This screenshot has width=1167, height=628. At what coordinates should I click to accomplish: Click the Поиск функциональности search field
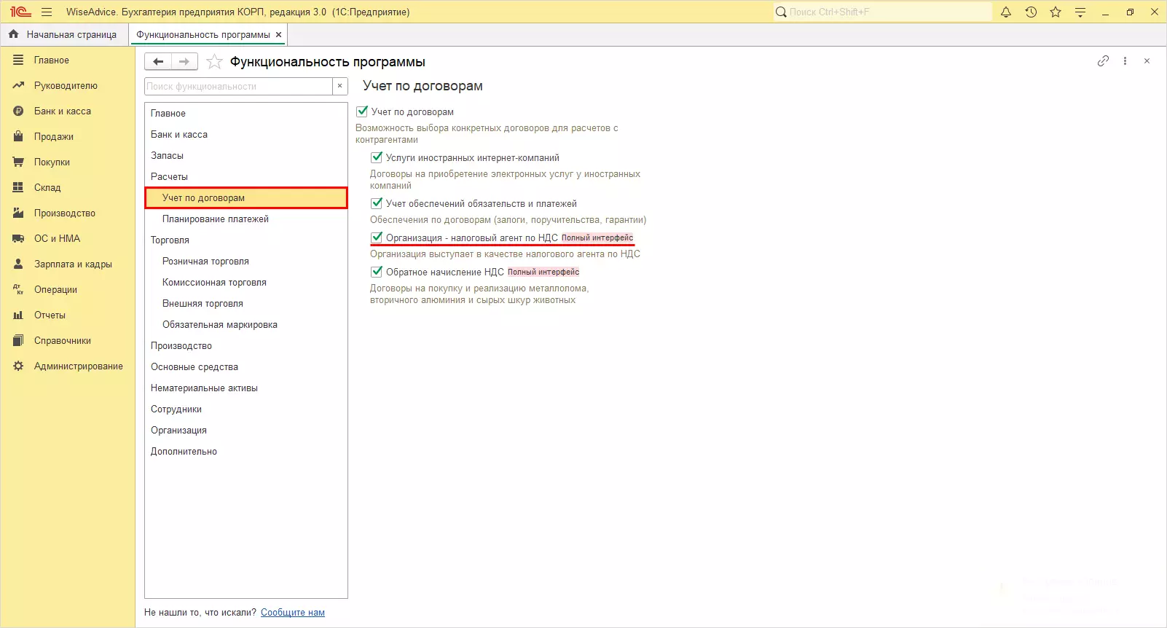click(x=239, y=86)
